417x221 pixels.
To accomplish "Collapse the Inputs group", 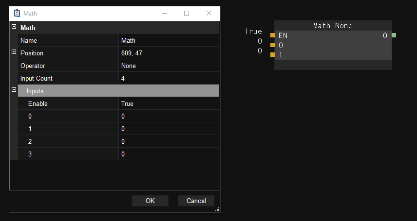I will (14, 90).
